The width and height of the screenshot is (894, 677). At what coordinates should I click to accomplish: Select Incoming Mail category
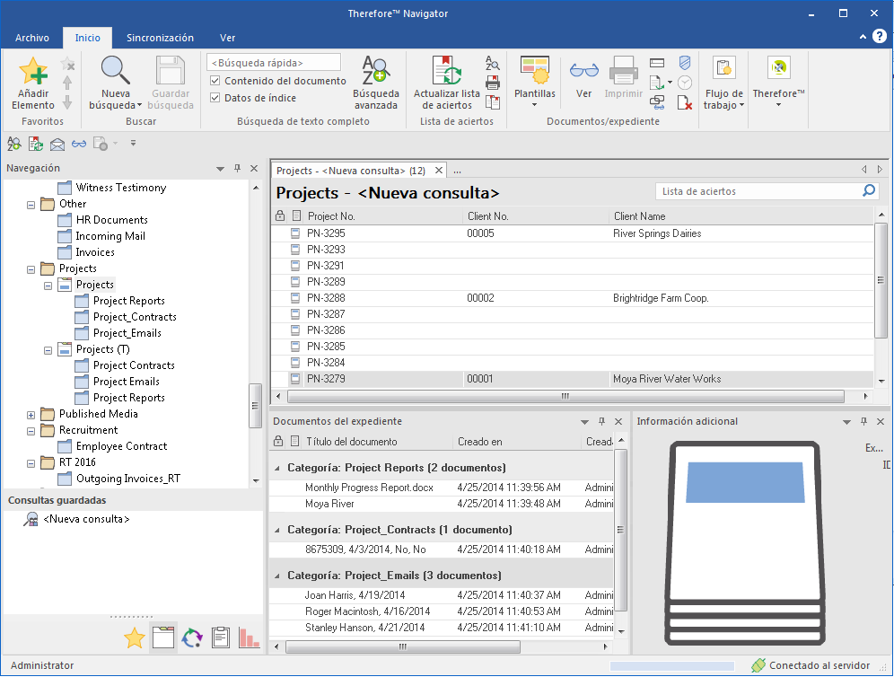coord(110,236)
